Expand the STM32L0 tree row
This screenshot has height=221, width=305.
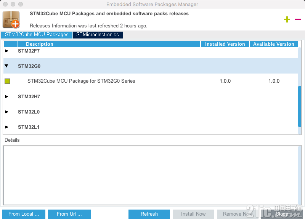tap(6, 112)
